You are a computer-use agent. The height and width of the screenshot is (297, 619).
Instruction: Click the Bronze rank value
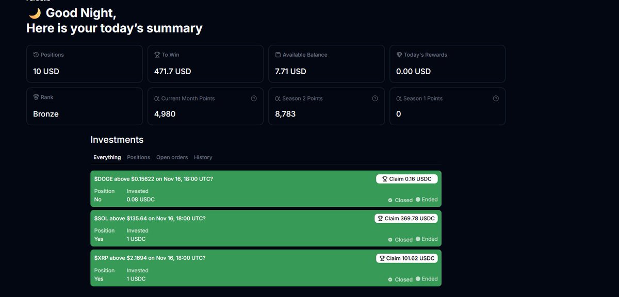tap(46, 114)
